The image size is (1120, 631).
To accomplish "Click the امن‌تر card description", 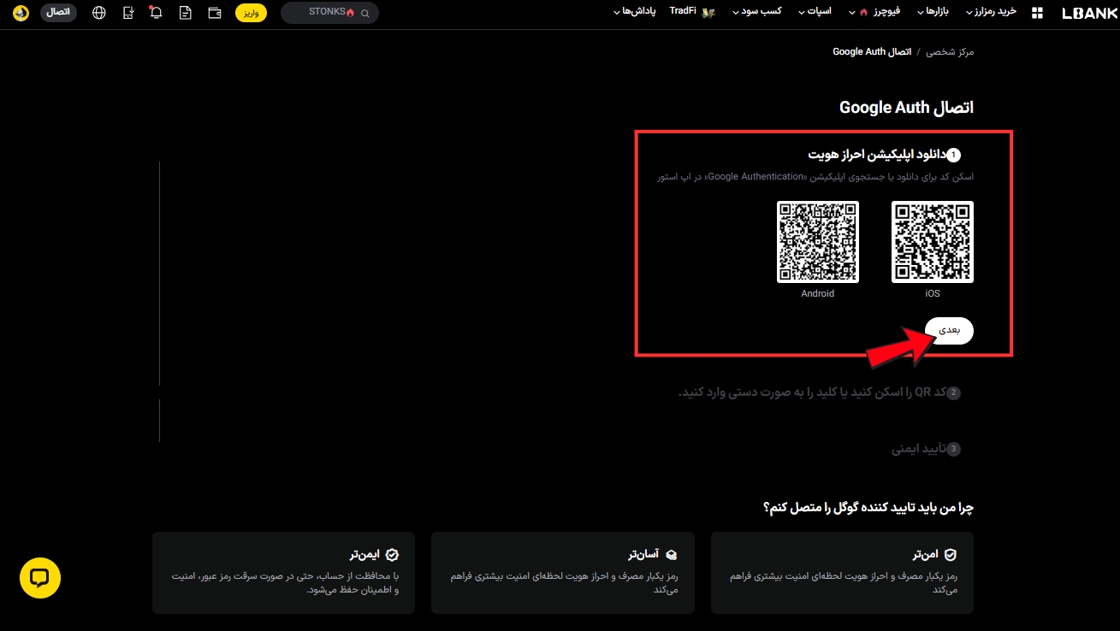I will (842, 583).
